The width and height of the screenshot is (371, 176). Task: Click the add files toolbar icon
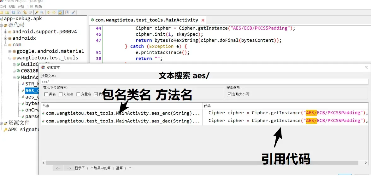(7, 12)
